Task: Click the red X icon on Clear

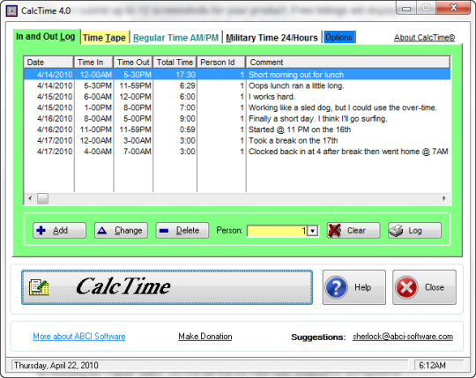Action: [335, 231]
